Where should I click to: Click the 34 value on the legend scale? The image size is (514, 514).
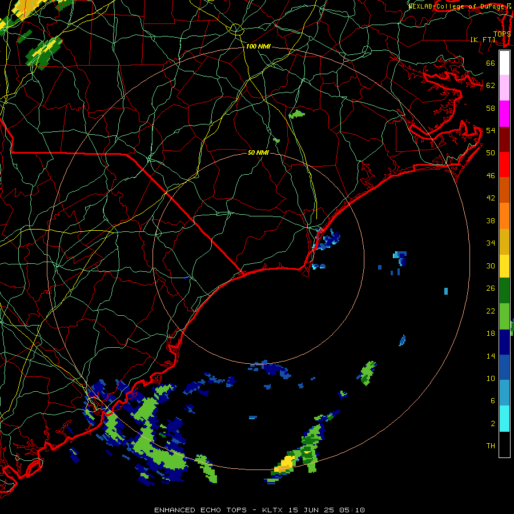491,243
